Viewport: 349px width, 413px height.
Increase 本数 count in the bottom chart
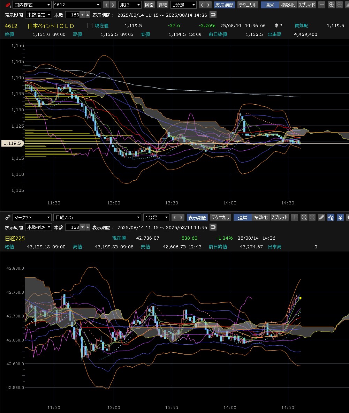88,227
